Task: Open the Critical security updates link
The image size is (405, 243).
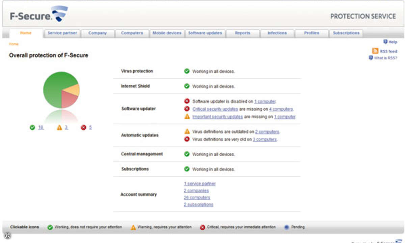Action: click(x=215, y=109)
